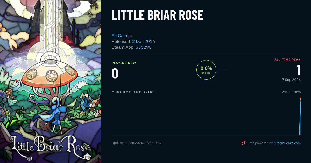311x163 pixels.
Task: Click the Playing Now count 0
Action: click(115, 73)
